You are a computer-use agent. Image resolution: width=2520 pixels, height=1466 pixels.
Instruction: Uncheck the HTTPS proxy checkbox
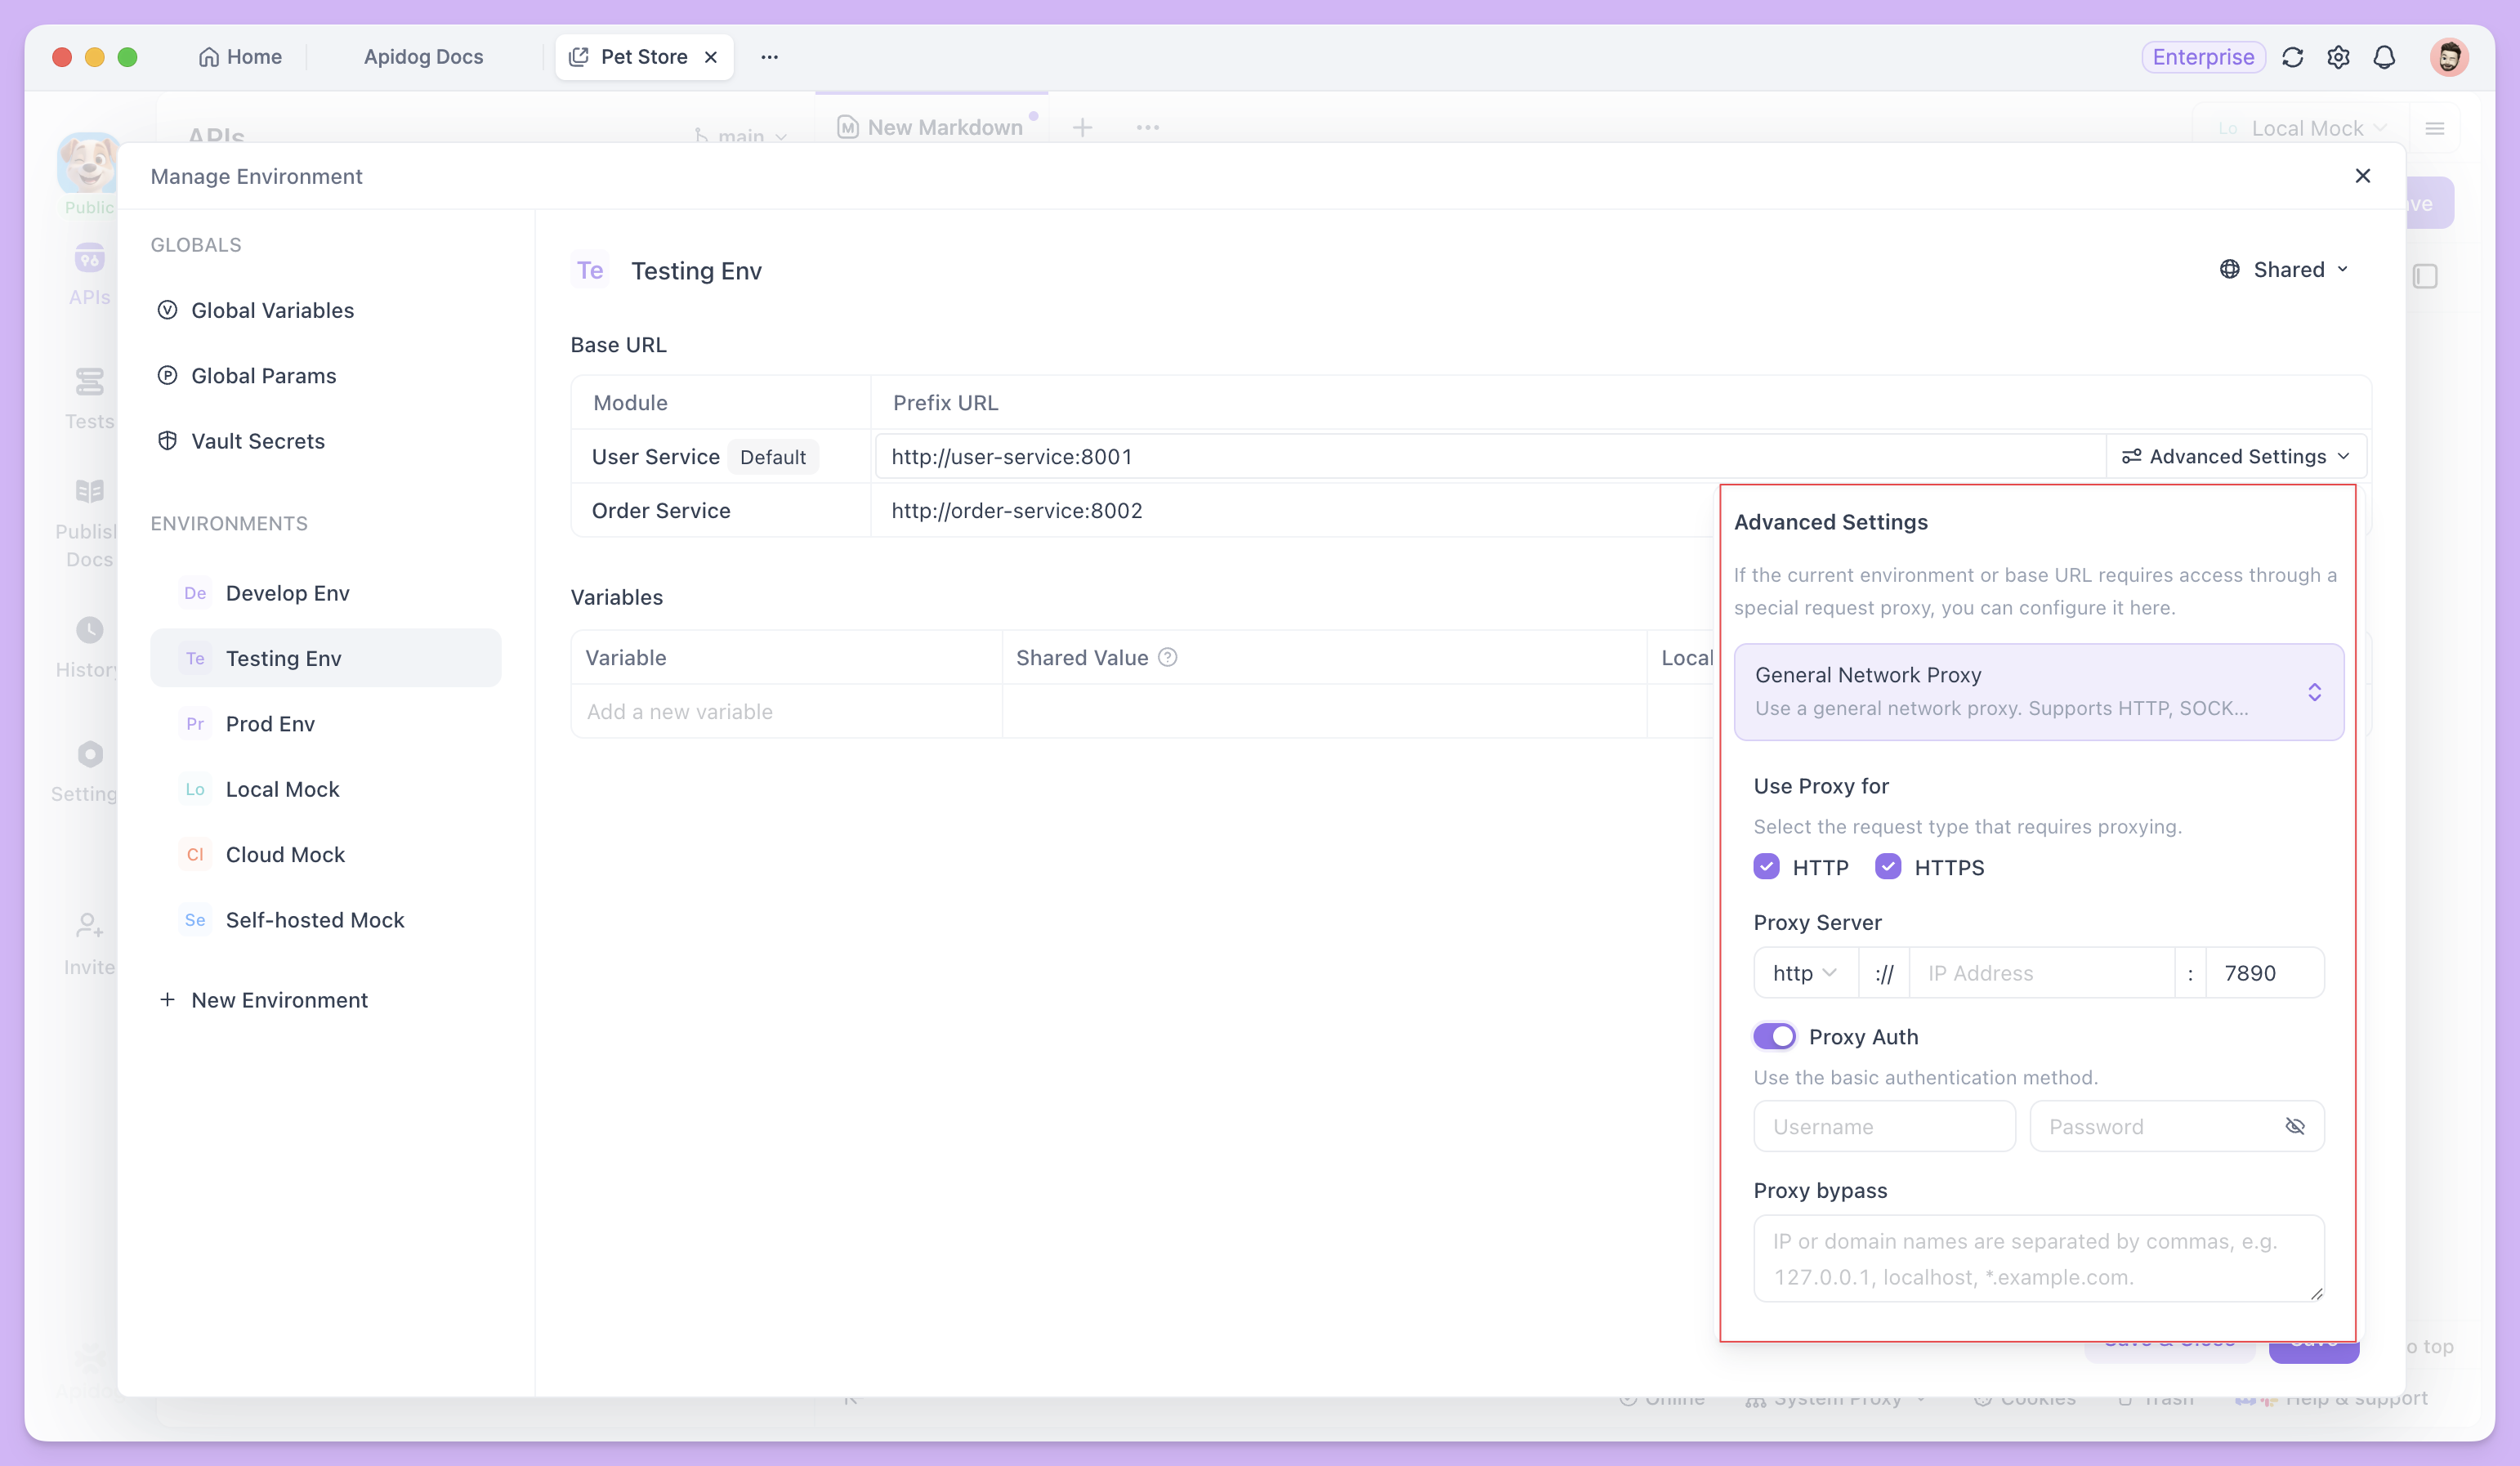coord(1888,866)
